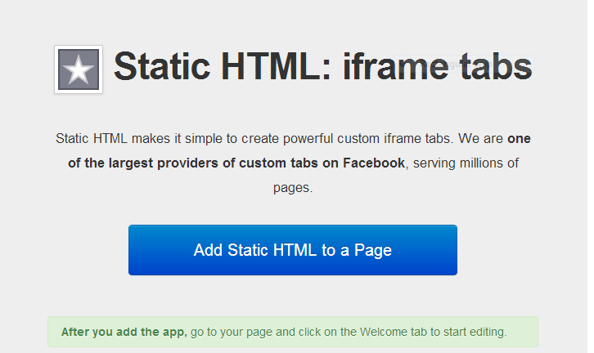Click the Add Static HTML to a Page button

[292, 250]
